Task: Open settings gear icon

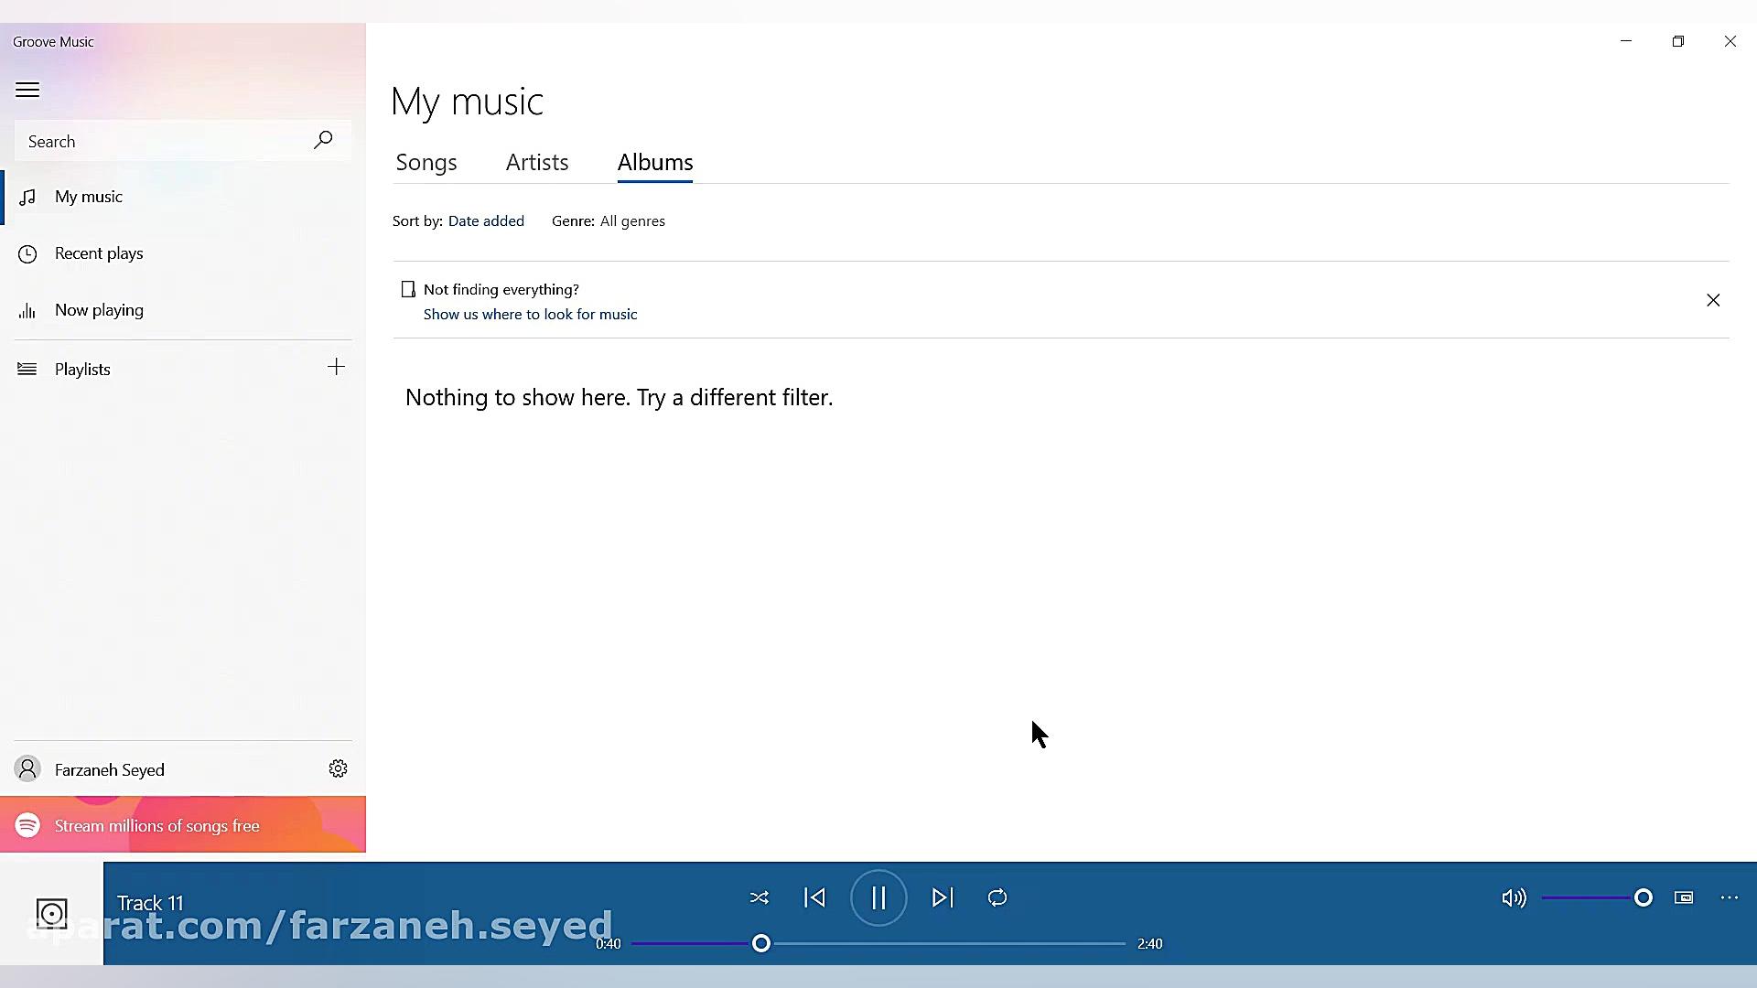Action: coord(338,768)
